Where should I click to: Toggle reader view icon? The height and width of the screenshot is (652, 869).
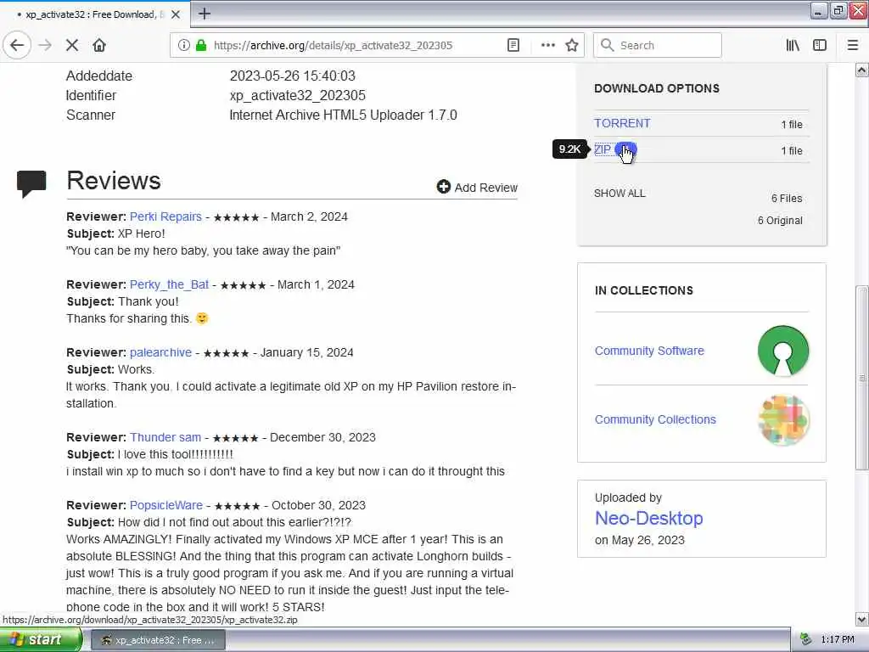click(x=513, y=46)
